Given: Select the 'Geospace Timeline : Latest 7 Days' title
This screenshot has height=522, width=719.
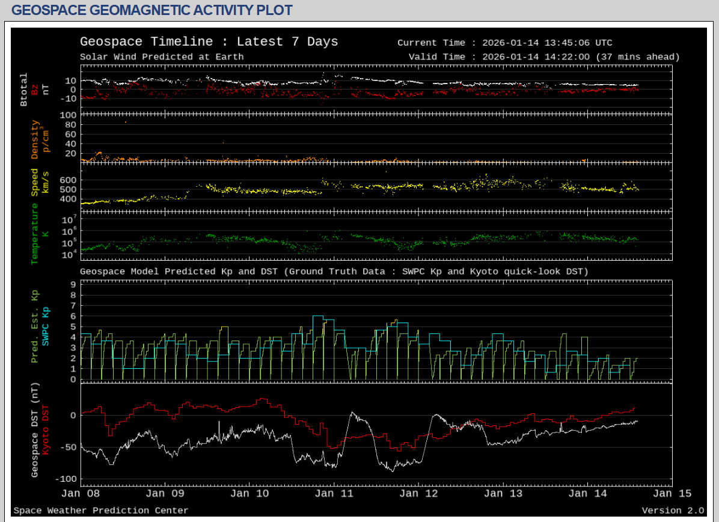Looking at the screenshot, I should (209, 41).
